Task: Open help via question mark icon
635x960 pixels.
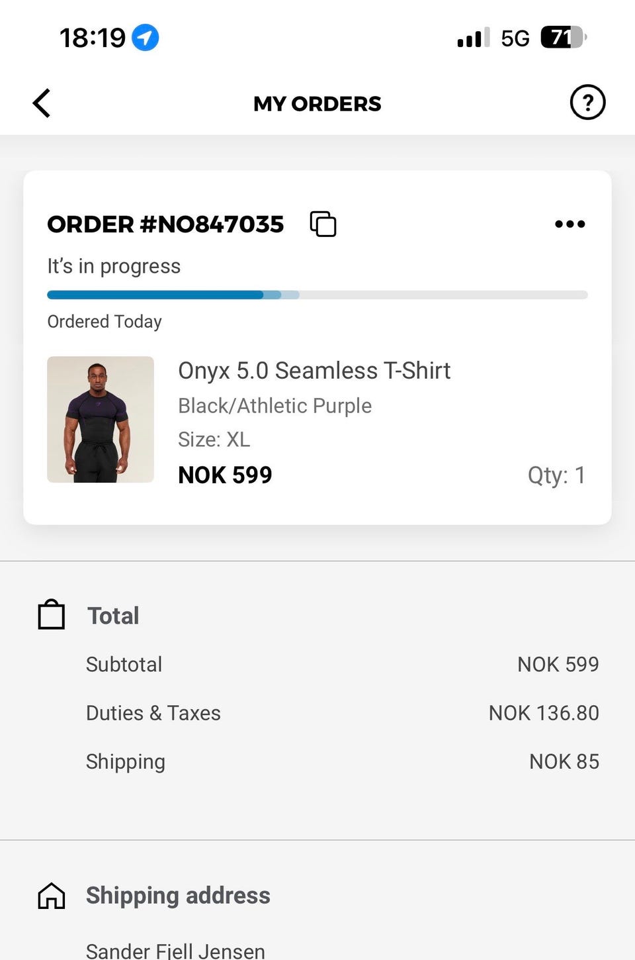Action: pyautogui.click(x=587, y=103)
